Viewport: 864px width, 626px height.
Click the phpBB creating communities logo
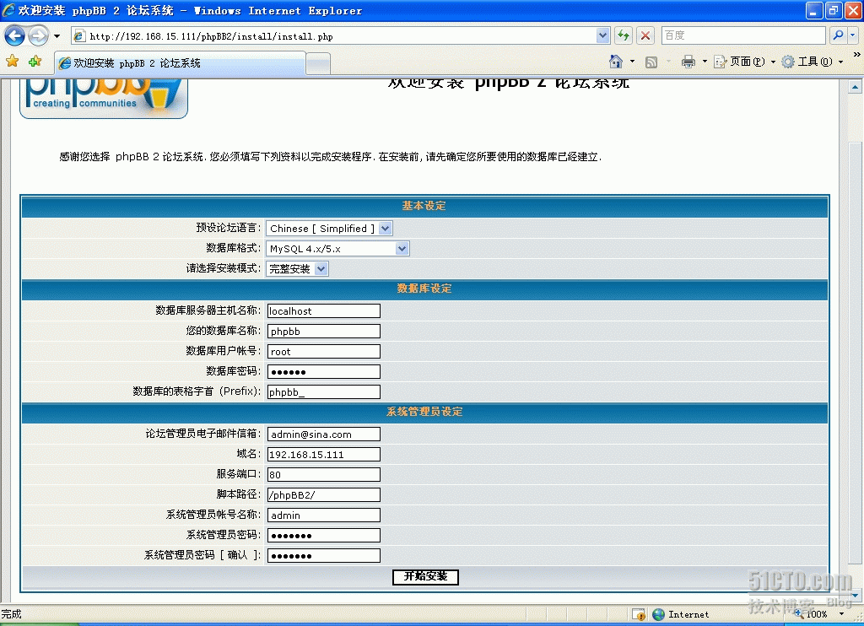(104, 99)
